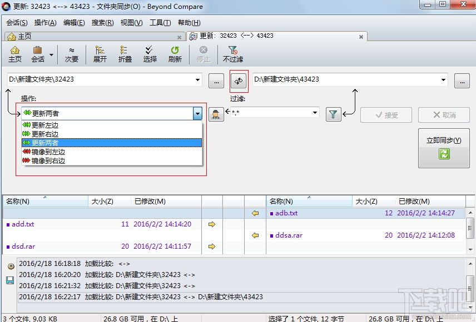Viewport: 476px width, 322px height.
Task: Click the session rules icon beside 过滤
Action: click(x=216, y=113)
